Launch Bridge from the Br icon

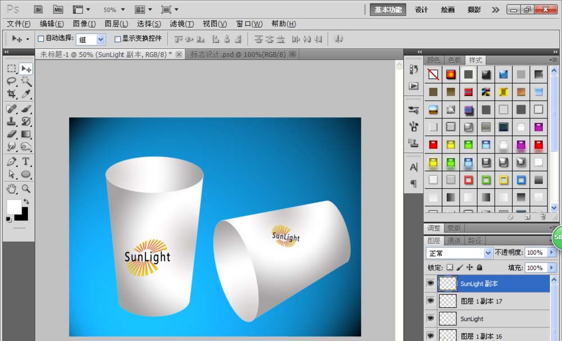pyautogui.click(x=38, y=10)
